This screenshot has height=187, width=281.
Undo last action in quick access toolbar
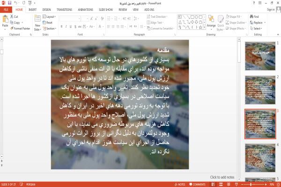tap(16, 3)
